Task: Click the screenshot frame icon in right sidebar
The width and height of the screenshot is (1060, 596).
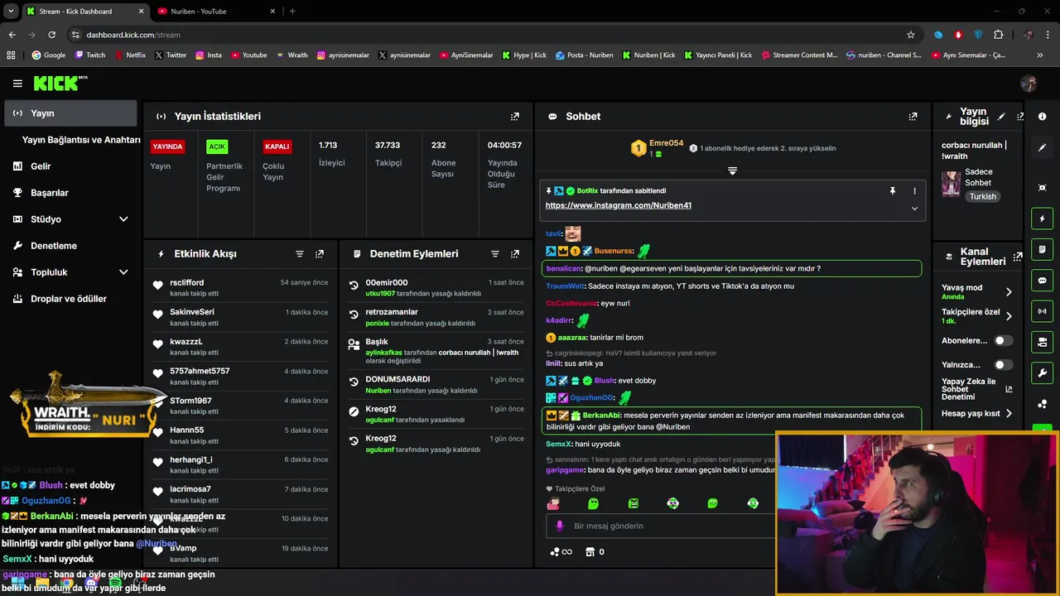Action: [1043, 188]
